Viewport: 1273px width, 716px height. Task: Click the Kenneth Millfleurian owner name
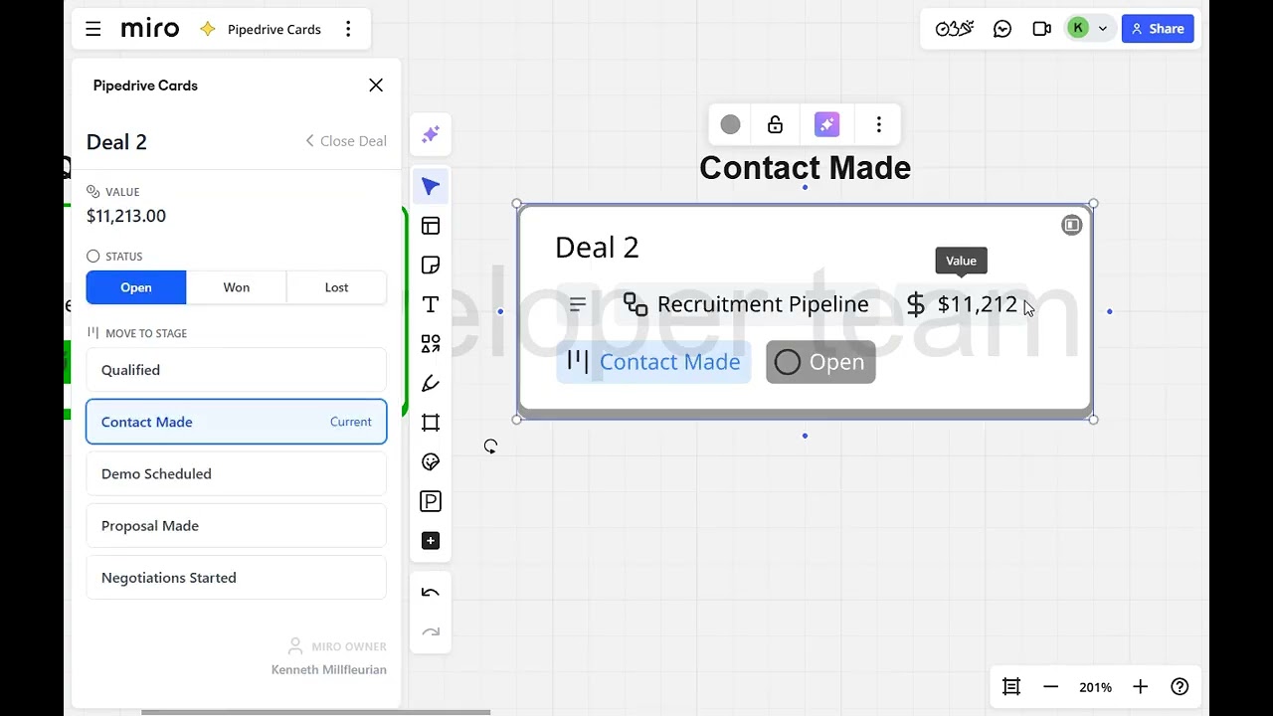[x=329, y=670]
